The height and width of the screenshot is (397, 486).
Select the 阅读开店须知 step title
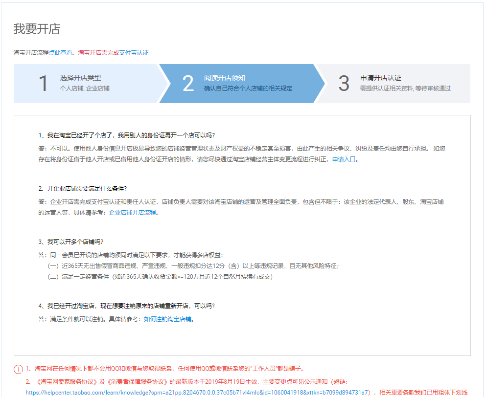225,78
